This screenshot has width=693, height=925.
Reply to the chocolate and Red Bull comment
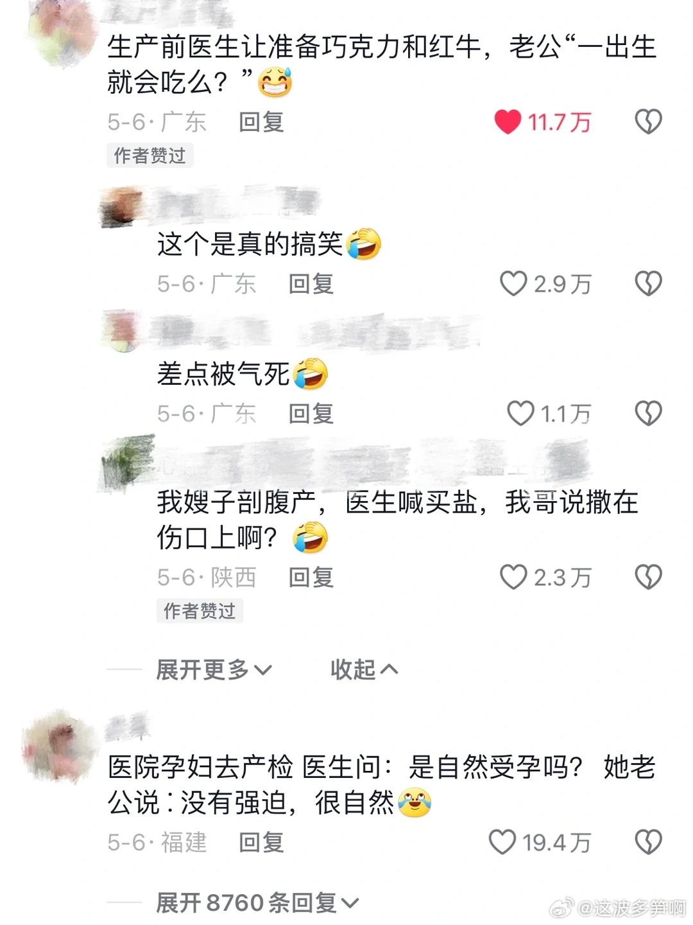point(261,121)
